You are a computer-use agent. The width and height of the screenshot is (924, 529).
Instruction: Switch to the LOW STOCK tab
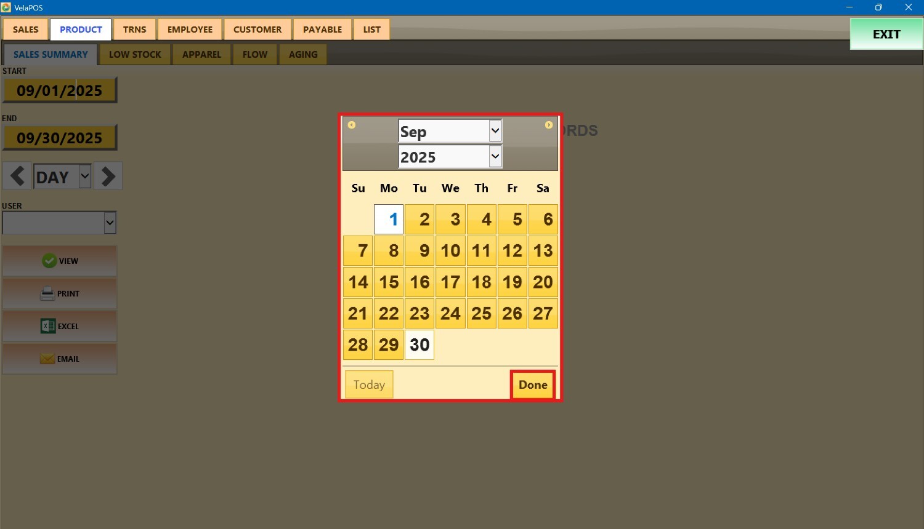tap(135, 54)
